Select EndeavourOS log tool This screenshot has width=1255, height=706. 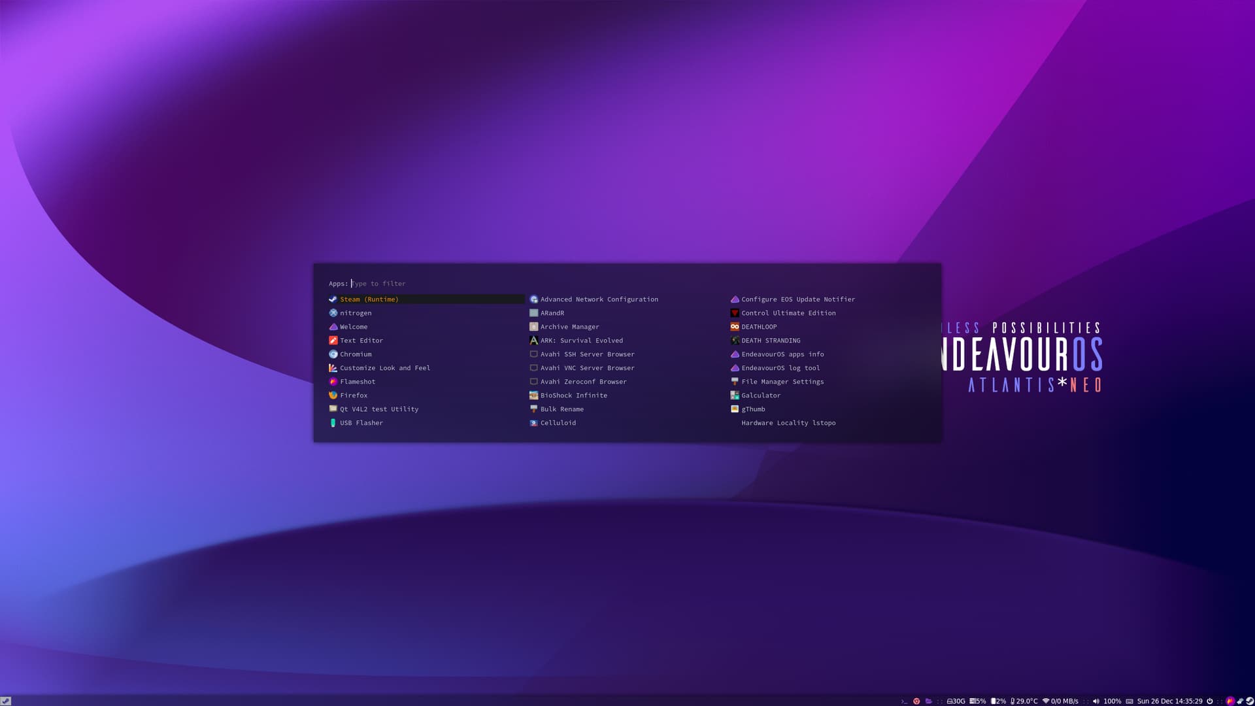pyautogui.click(x=828, y=368)
